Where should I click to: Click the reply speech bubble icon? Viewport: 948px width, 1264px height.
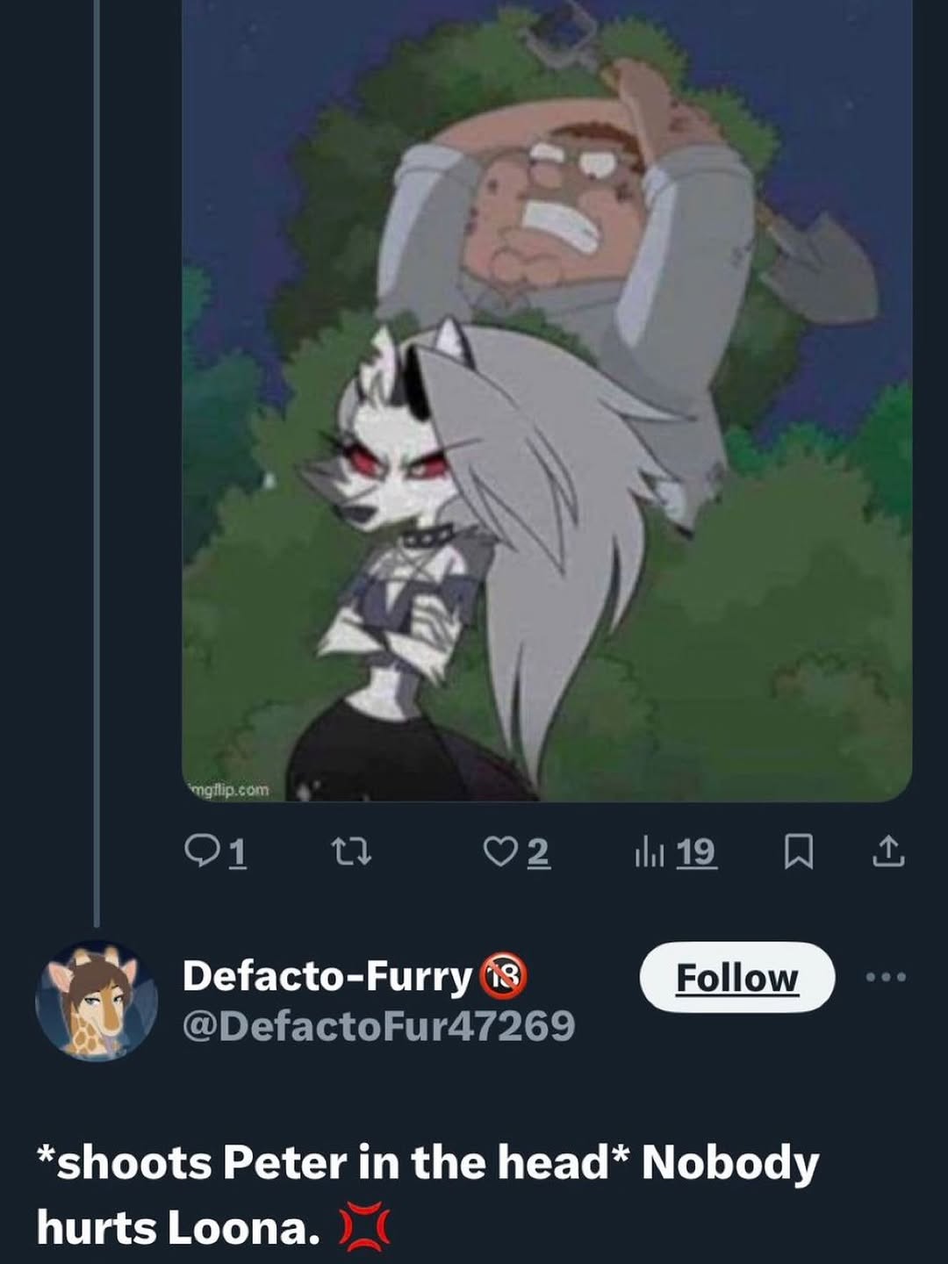pos(202,851)
